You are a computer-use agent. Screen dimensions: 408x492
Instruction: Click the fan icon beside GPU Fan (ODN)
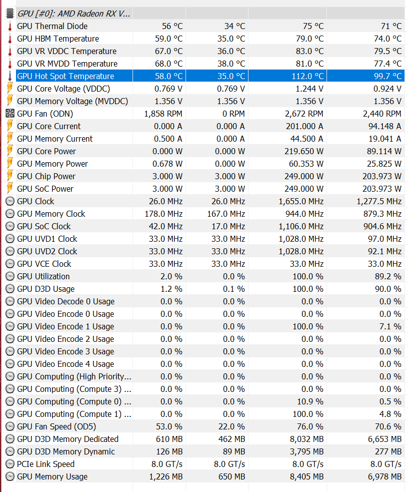[x=10, y=114]
